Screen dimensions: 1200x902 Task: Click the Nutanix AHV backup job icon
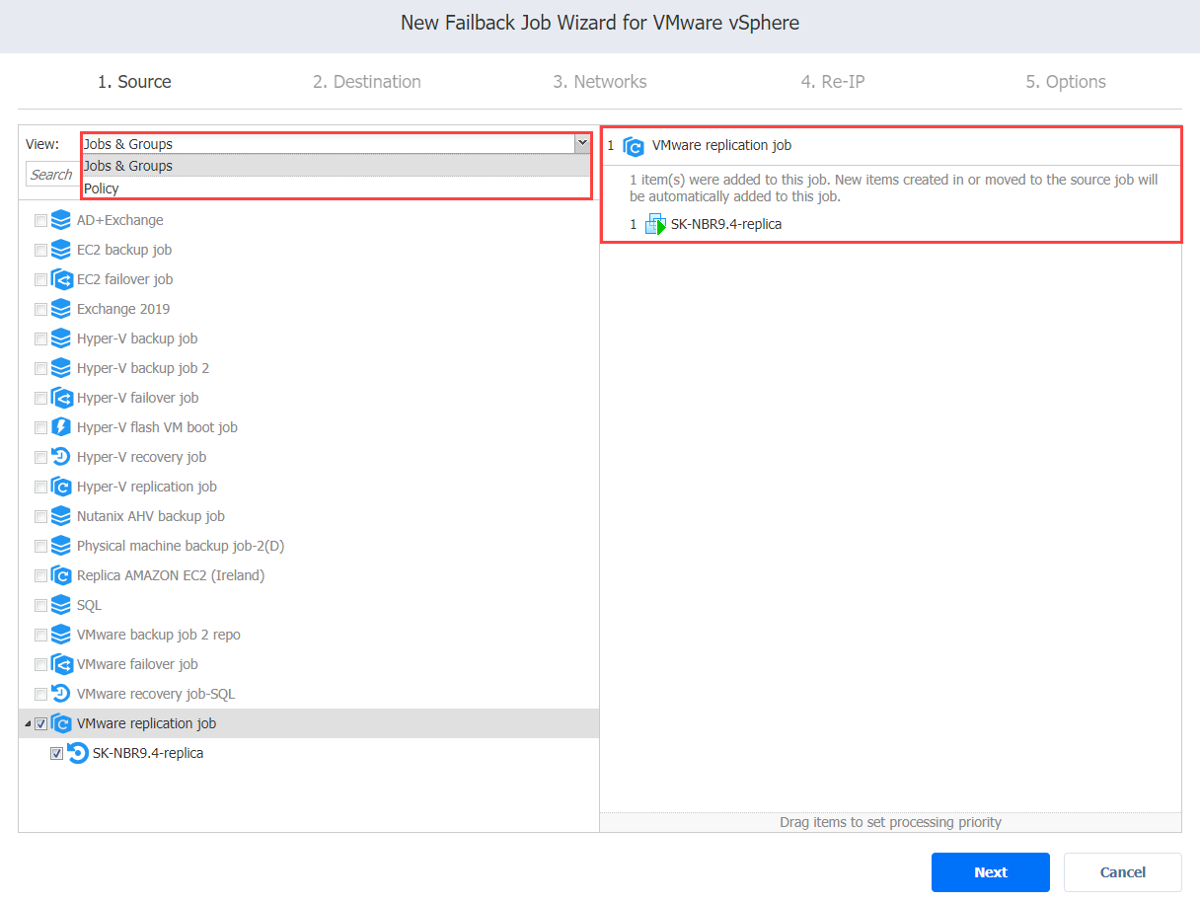tap(61, 516)
